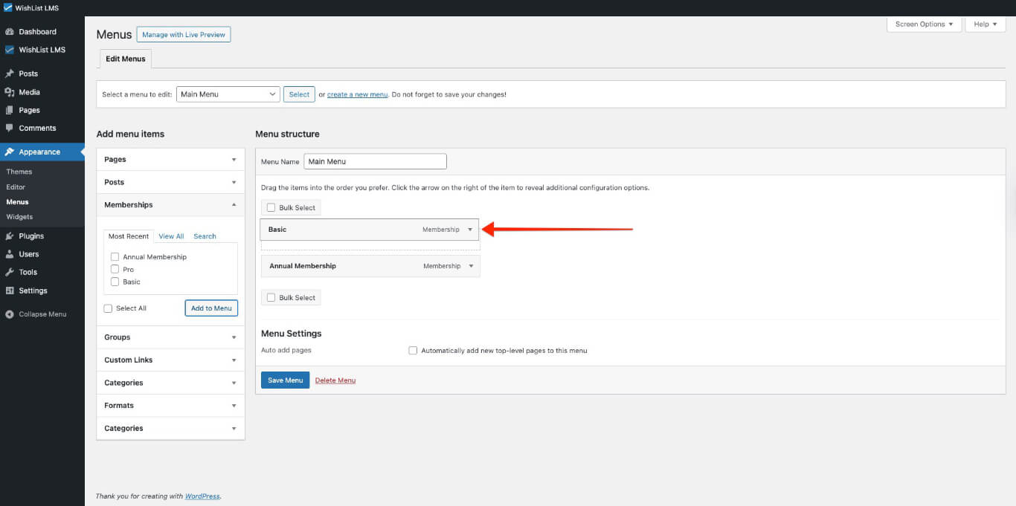Viewport: 1016px width, 506px height.
Task: Check automatically add new top-level pages
Action: [413, 350]
